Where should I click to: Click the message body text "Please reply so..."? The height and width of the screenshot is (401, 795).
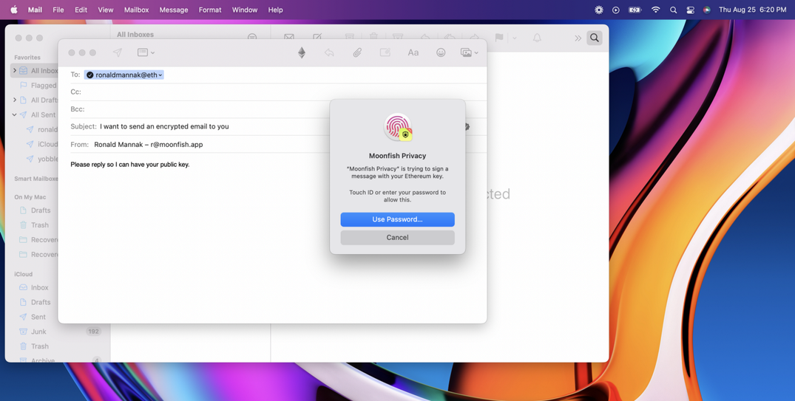coord(130,165)
